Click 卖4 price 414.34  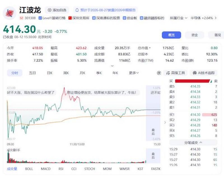[195, 92]
